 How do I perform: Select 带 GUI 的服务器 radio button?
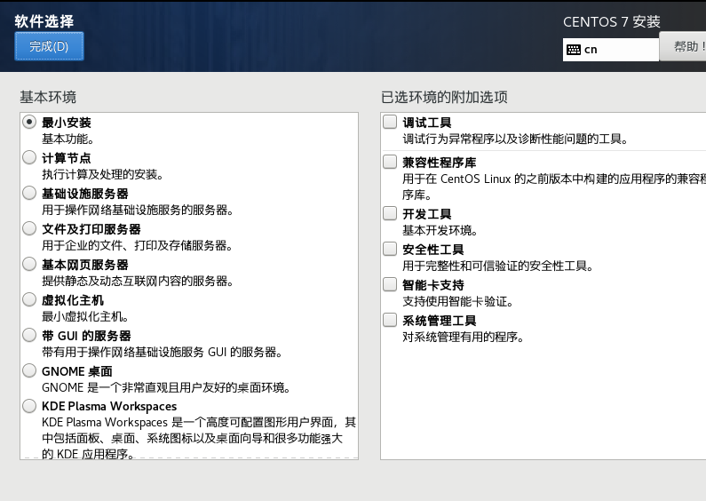pos(29,335)
